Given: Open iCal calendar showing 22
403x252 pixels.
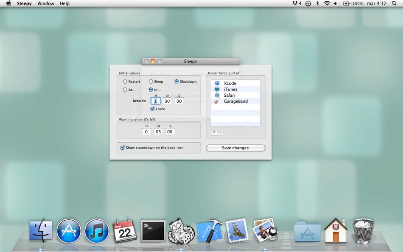Looking at the screenshot, I should pyautogui.click(x=125, y=230).
